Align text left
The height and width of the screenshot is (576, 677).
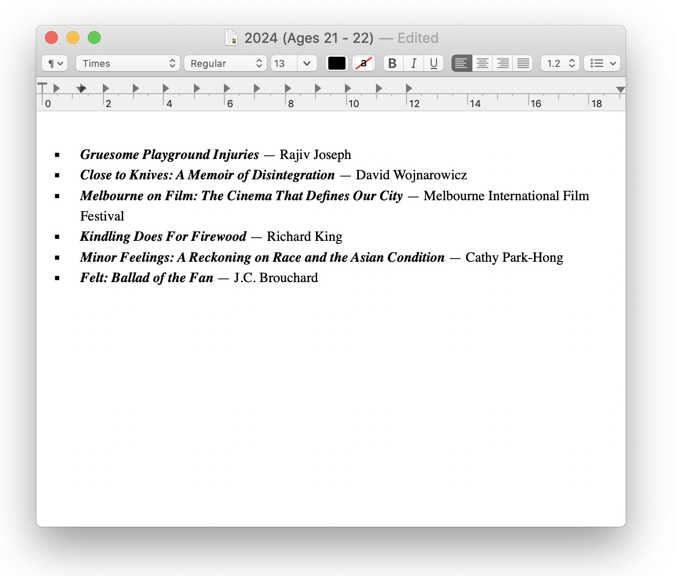click(x=462, y=63)
